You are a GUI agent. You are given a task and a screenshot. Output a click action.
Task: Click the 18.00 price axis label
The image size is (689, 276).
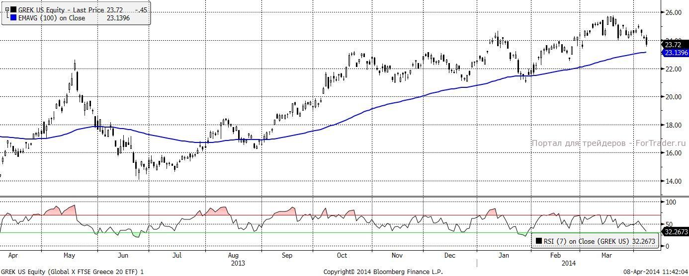[x=673, y=125]
